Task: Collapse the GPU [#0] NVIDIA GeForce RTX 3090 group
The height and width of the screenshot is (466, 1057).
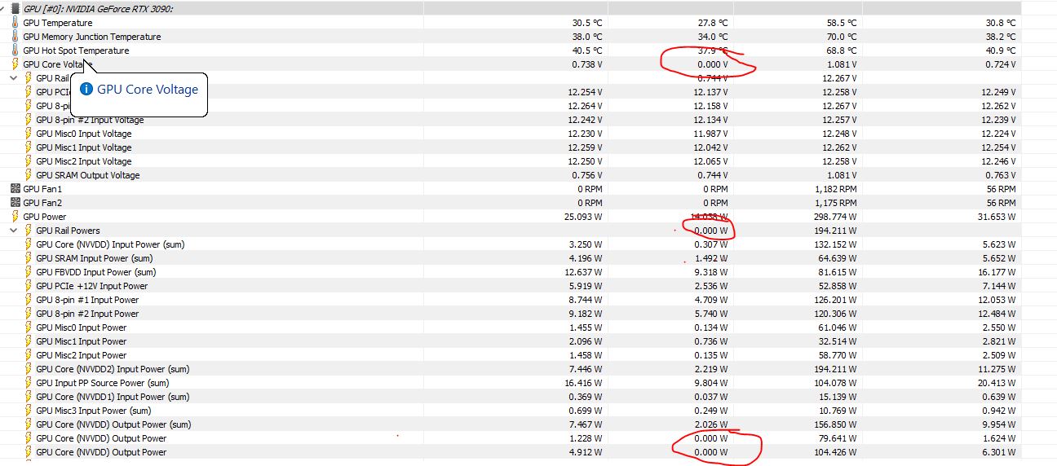Action: (4, 8)
